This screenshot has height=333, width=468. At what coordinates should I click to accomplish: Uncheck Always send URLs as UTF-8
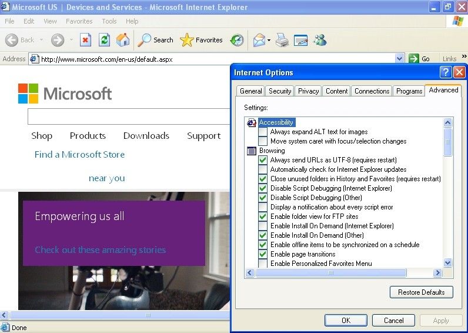click(x=263, y=160)
